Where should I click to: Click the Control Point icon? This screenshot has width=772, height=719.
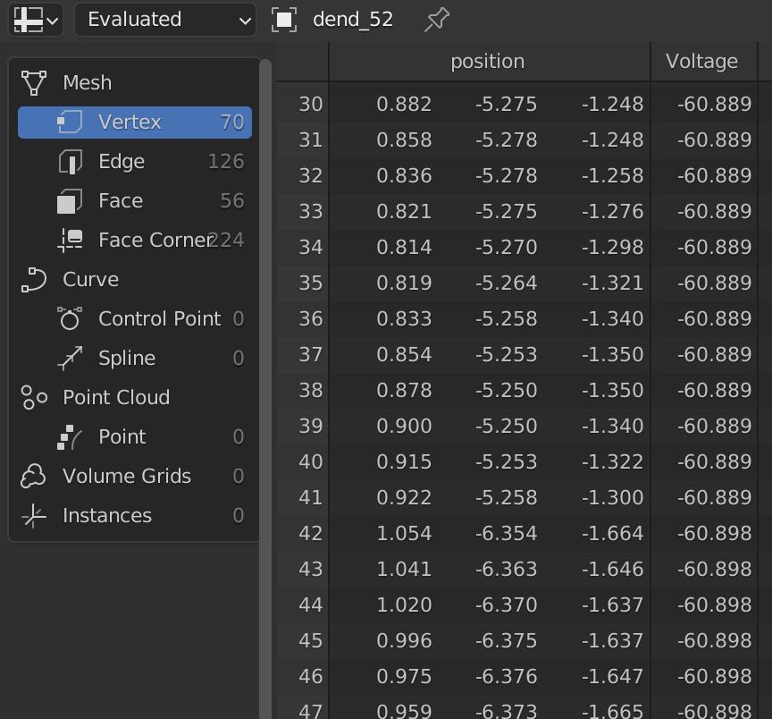coord(70,319)
